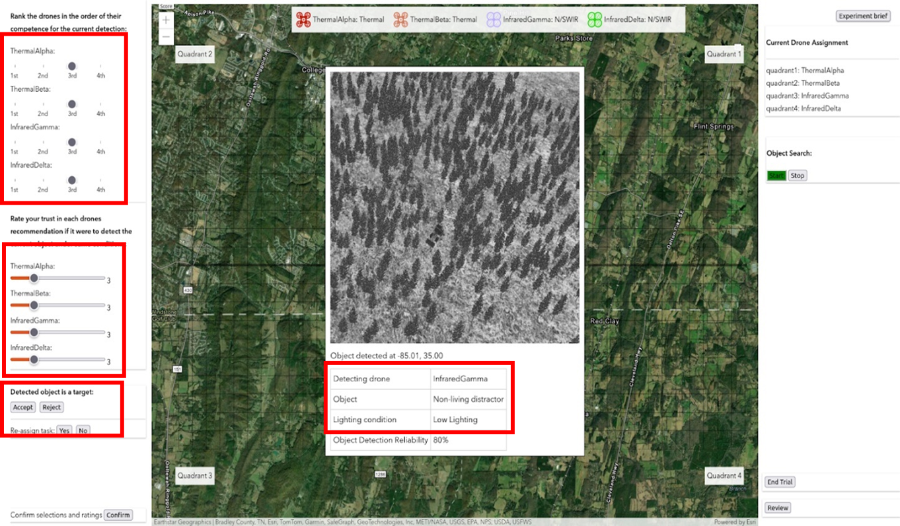Set ThermalBeta rank to 4th
The width and height of the screenshot is (900, 526).
tap(100, 104)
